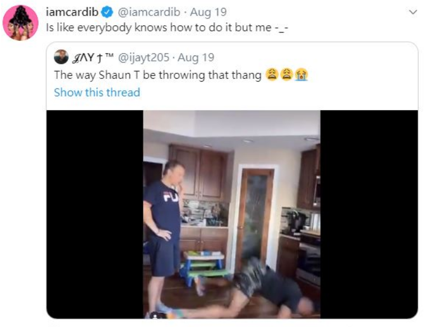This screenshot has height=327, width=428.
Task: Click the quoted tweet's Aug 19 timestamp
Action: [x=196, y=57]
